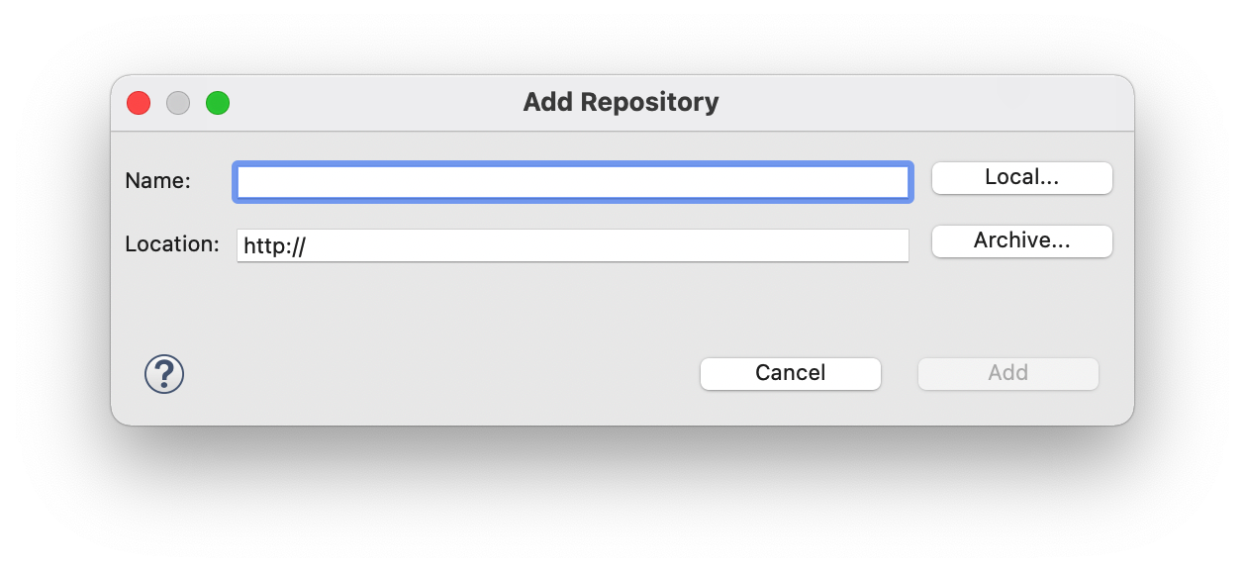Close the Add Repository dialog with red button

tap(139, 103)
